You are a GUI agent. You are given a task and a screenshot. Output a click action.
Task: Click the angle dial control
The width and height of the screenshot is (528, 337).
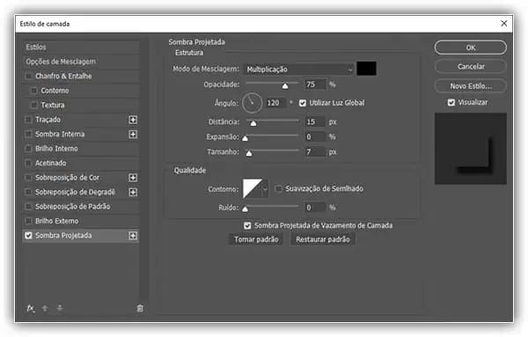pos(252,103)
